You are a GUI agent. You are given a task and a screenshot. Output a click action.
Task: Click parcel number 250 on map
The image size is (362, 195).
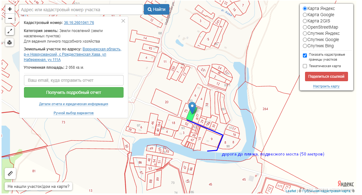coord(173,68)
